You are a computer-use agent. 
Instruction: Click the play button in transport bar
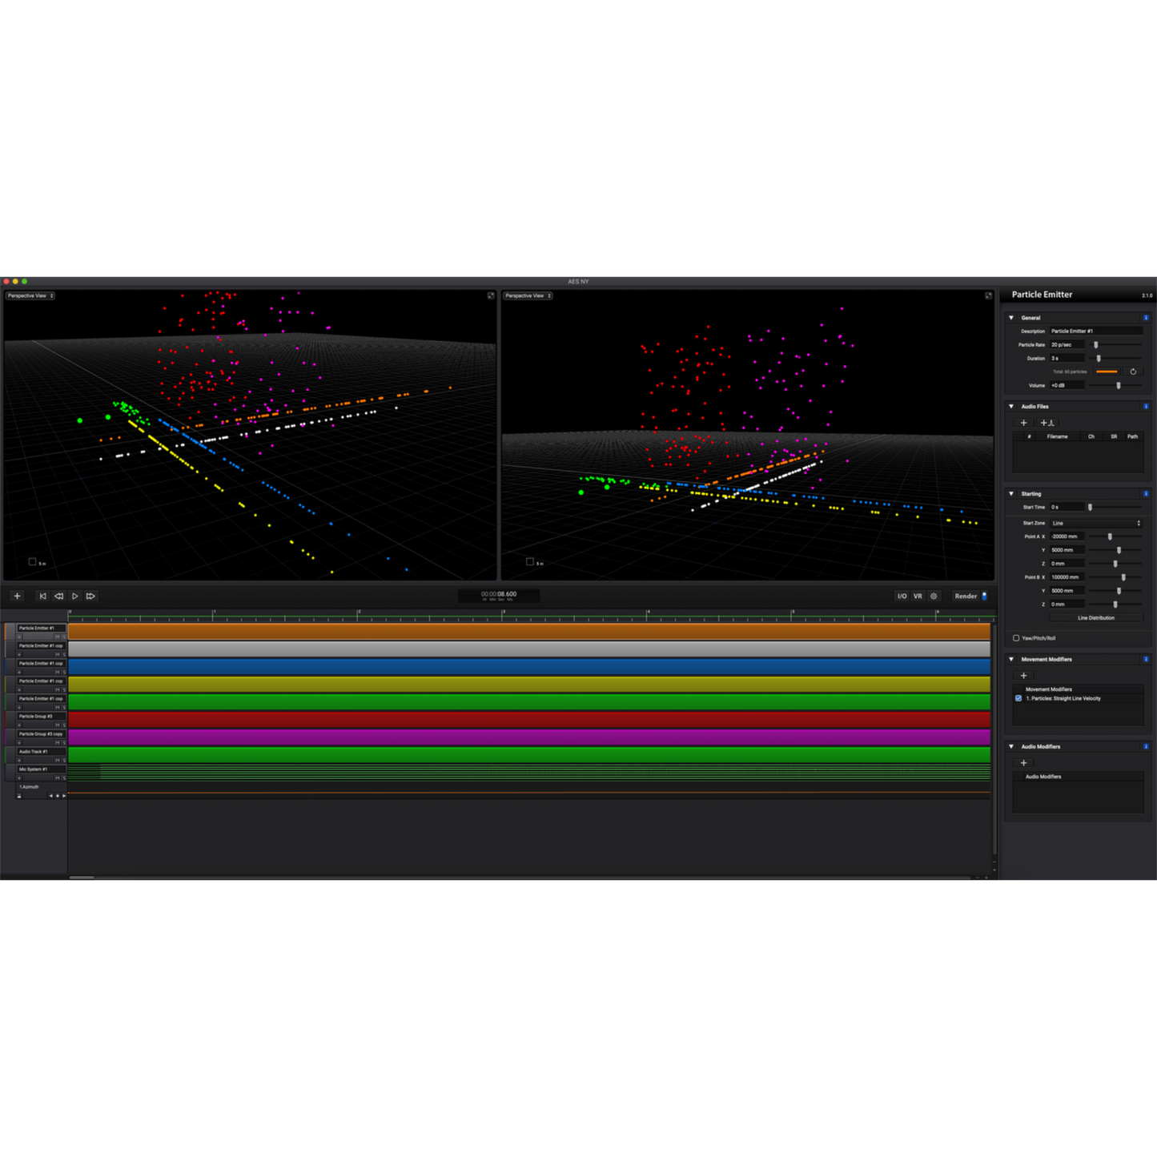click(x=74, y=596)
